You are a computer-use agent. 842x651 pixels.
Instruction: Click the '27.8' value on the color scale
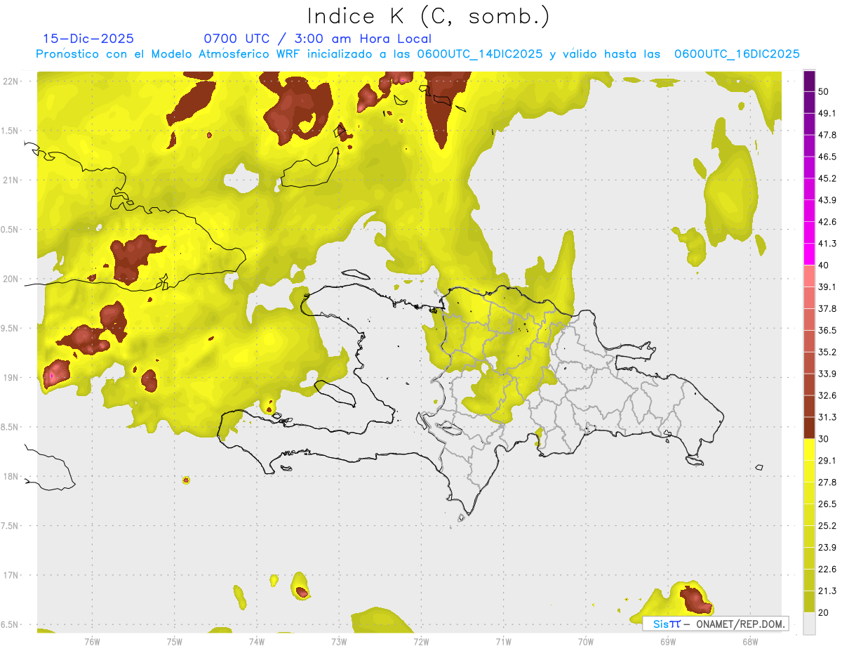tap(827, 482)
